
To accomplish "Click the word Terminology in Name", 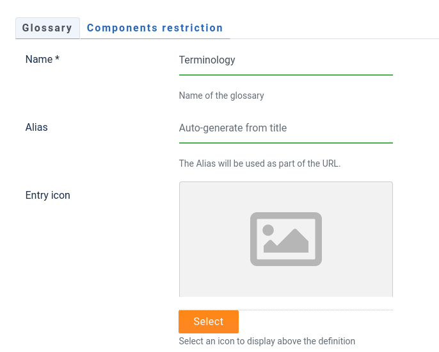I will [x=207, y=60].
